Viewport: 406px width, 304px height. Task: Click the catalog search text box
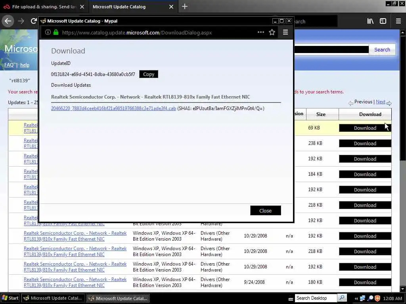point(331,49)
